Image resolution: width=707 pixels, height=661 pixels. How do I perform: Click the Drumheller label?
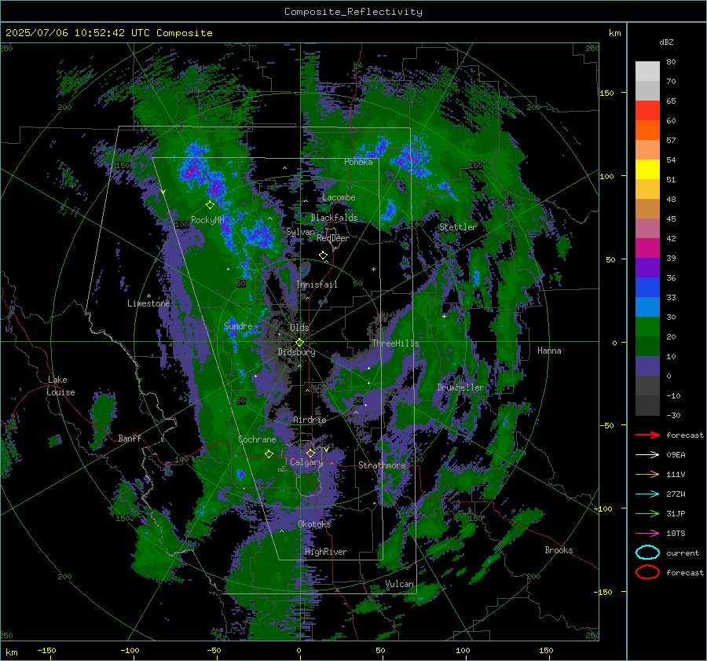[460, 387]
